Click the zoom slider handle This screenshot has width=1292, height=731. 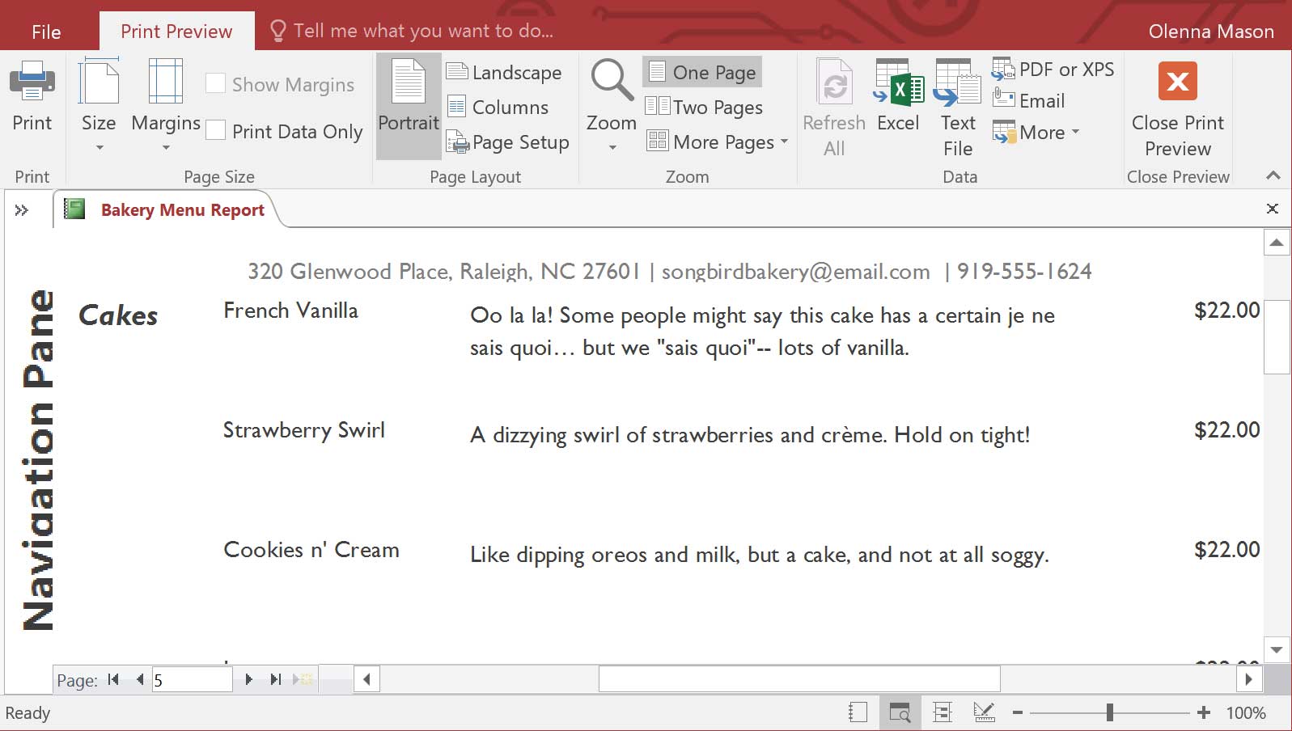tap(1109, 712)
